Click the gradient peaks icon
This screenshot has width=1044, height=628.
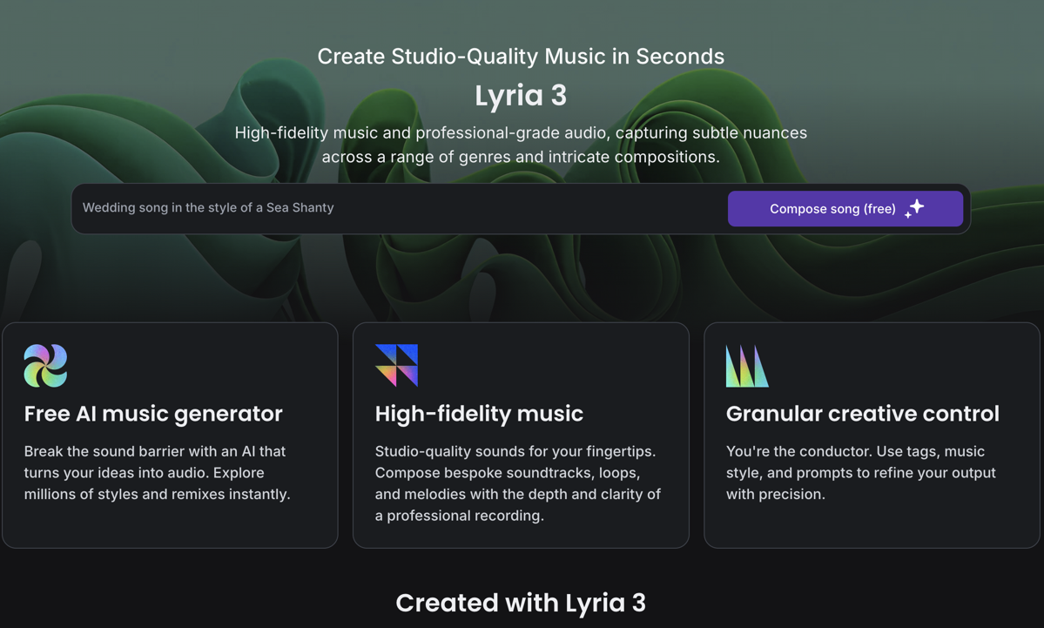pos(747,366)
